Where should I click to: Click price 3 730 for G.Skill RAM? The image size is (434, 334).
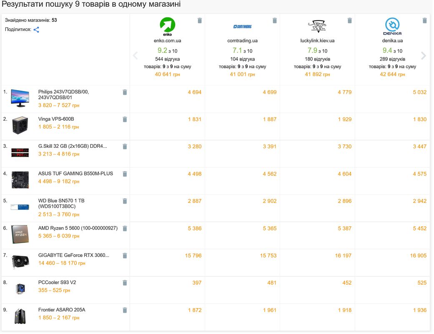coord(345,147)
